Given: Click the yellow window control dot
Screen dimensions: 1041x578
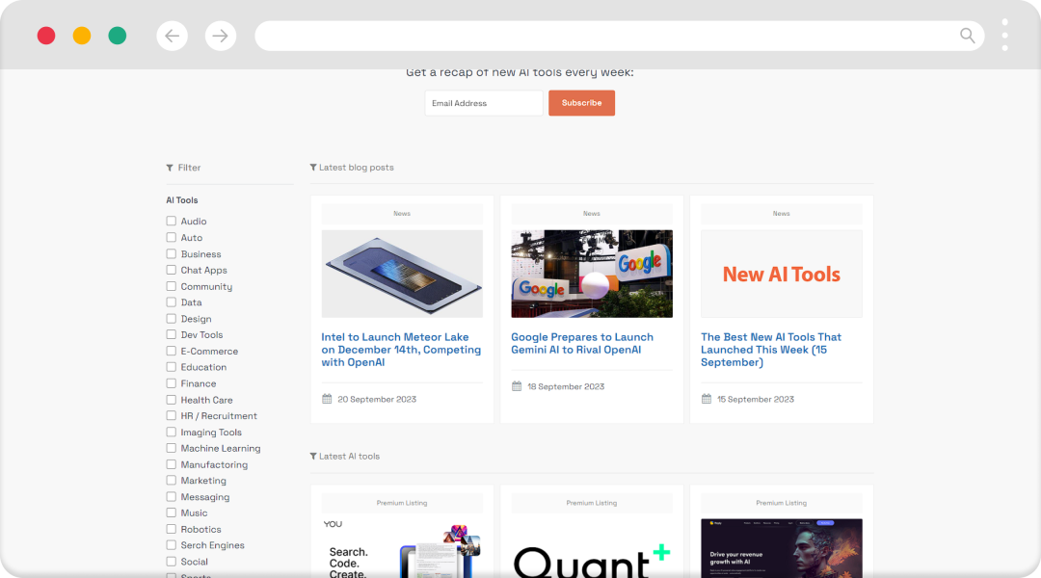Looking at the screenshot, I should pyautogui.click(x=82, y=36).
